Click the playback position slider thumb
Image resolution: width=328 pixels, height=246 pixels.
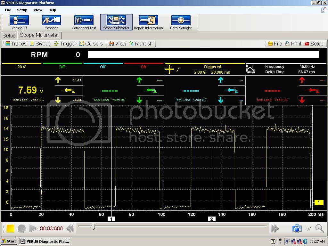coord(94,226)
